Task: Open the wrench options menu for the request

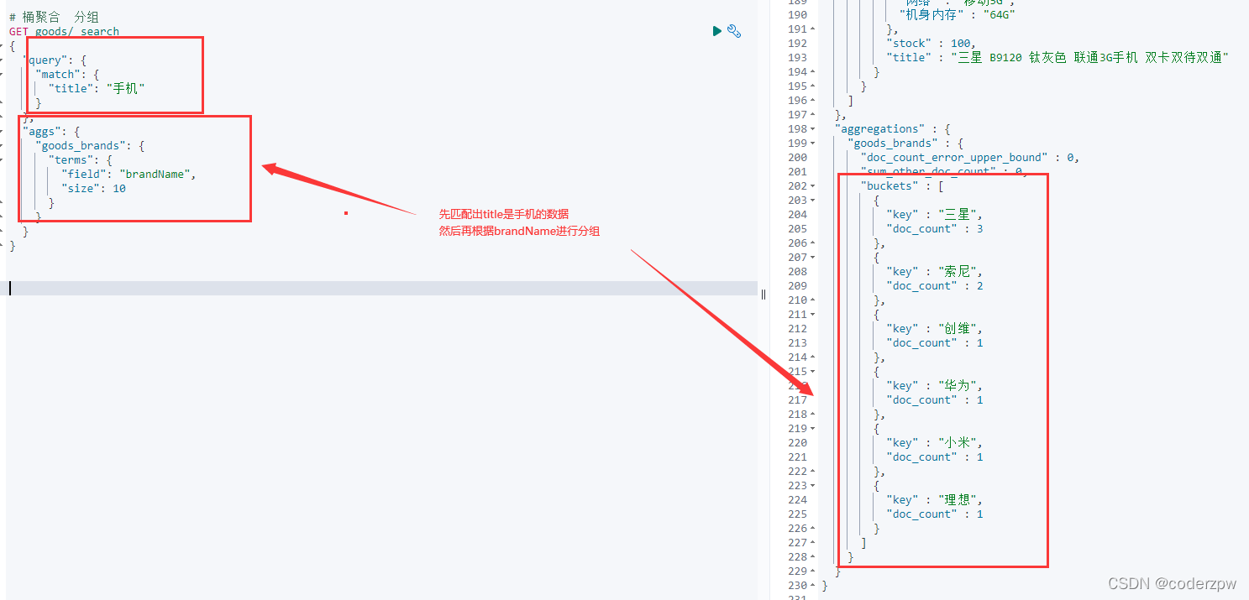Action: tap(734, 31)
